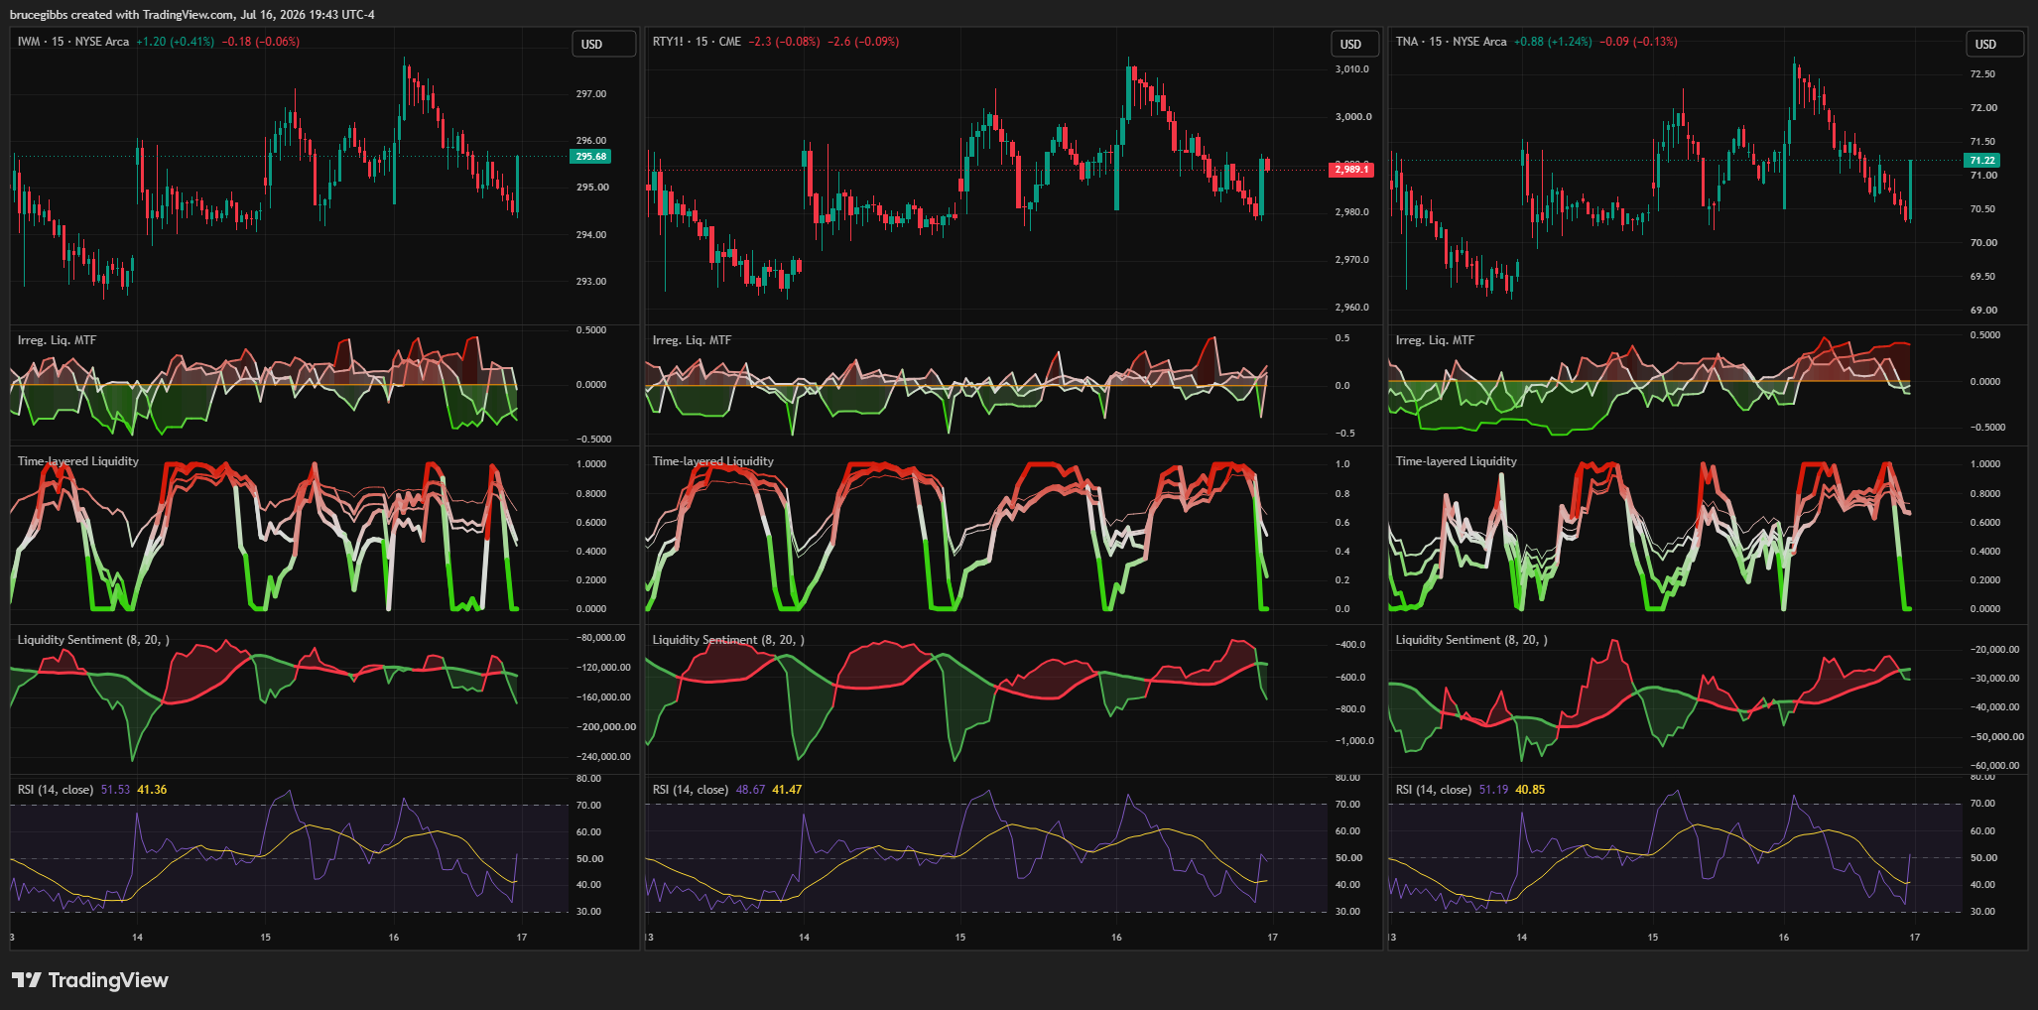Click the brucegibbs created with TradingView.com header text
Image resolution: width=2038 pixels, height=1010 pixels.
point(192,15)
